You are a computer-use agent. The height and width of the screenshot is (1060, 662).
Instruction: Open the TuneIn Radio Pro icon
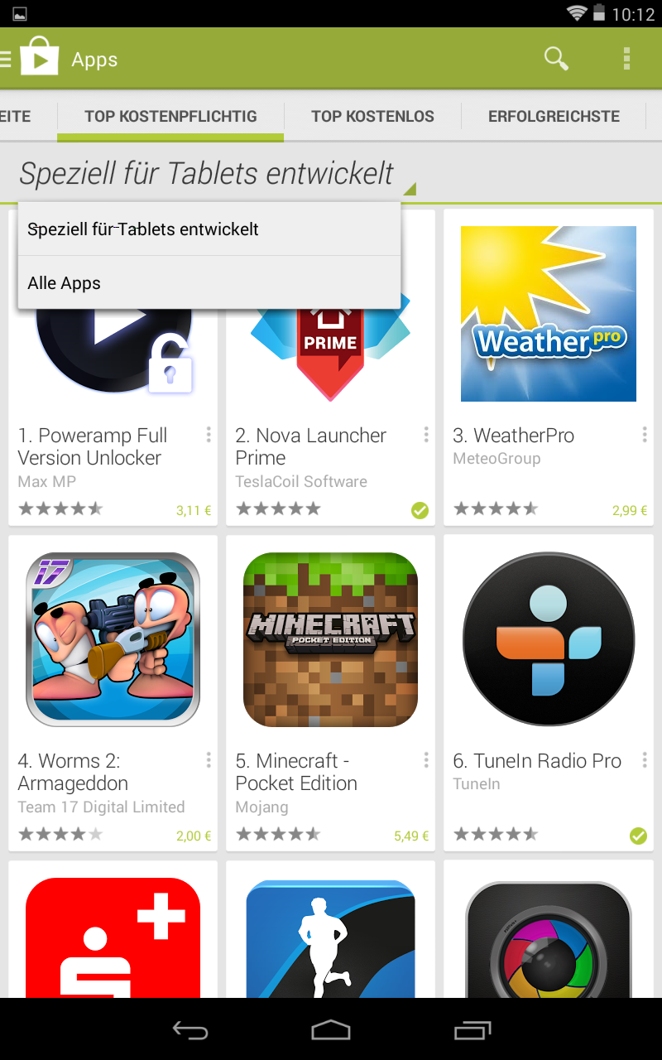[548, 639]
